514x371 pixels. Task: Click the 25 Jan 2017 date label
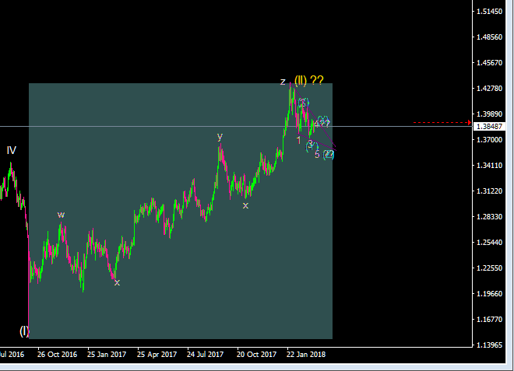tap(107, 354)
